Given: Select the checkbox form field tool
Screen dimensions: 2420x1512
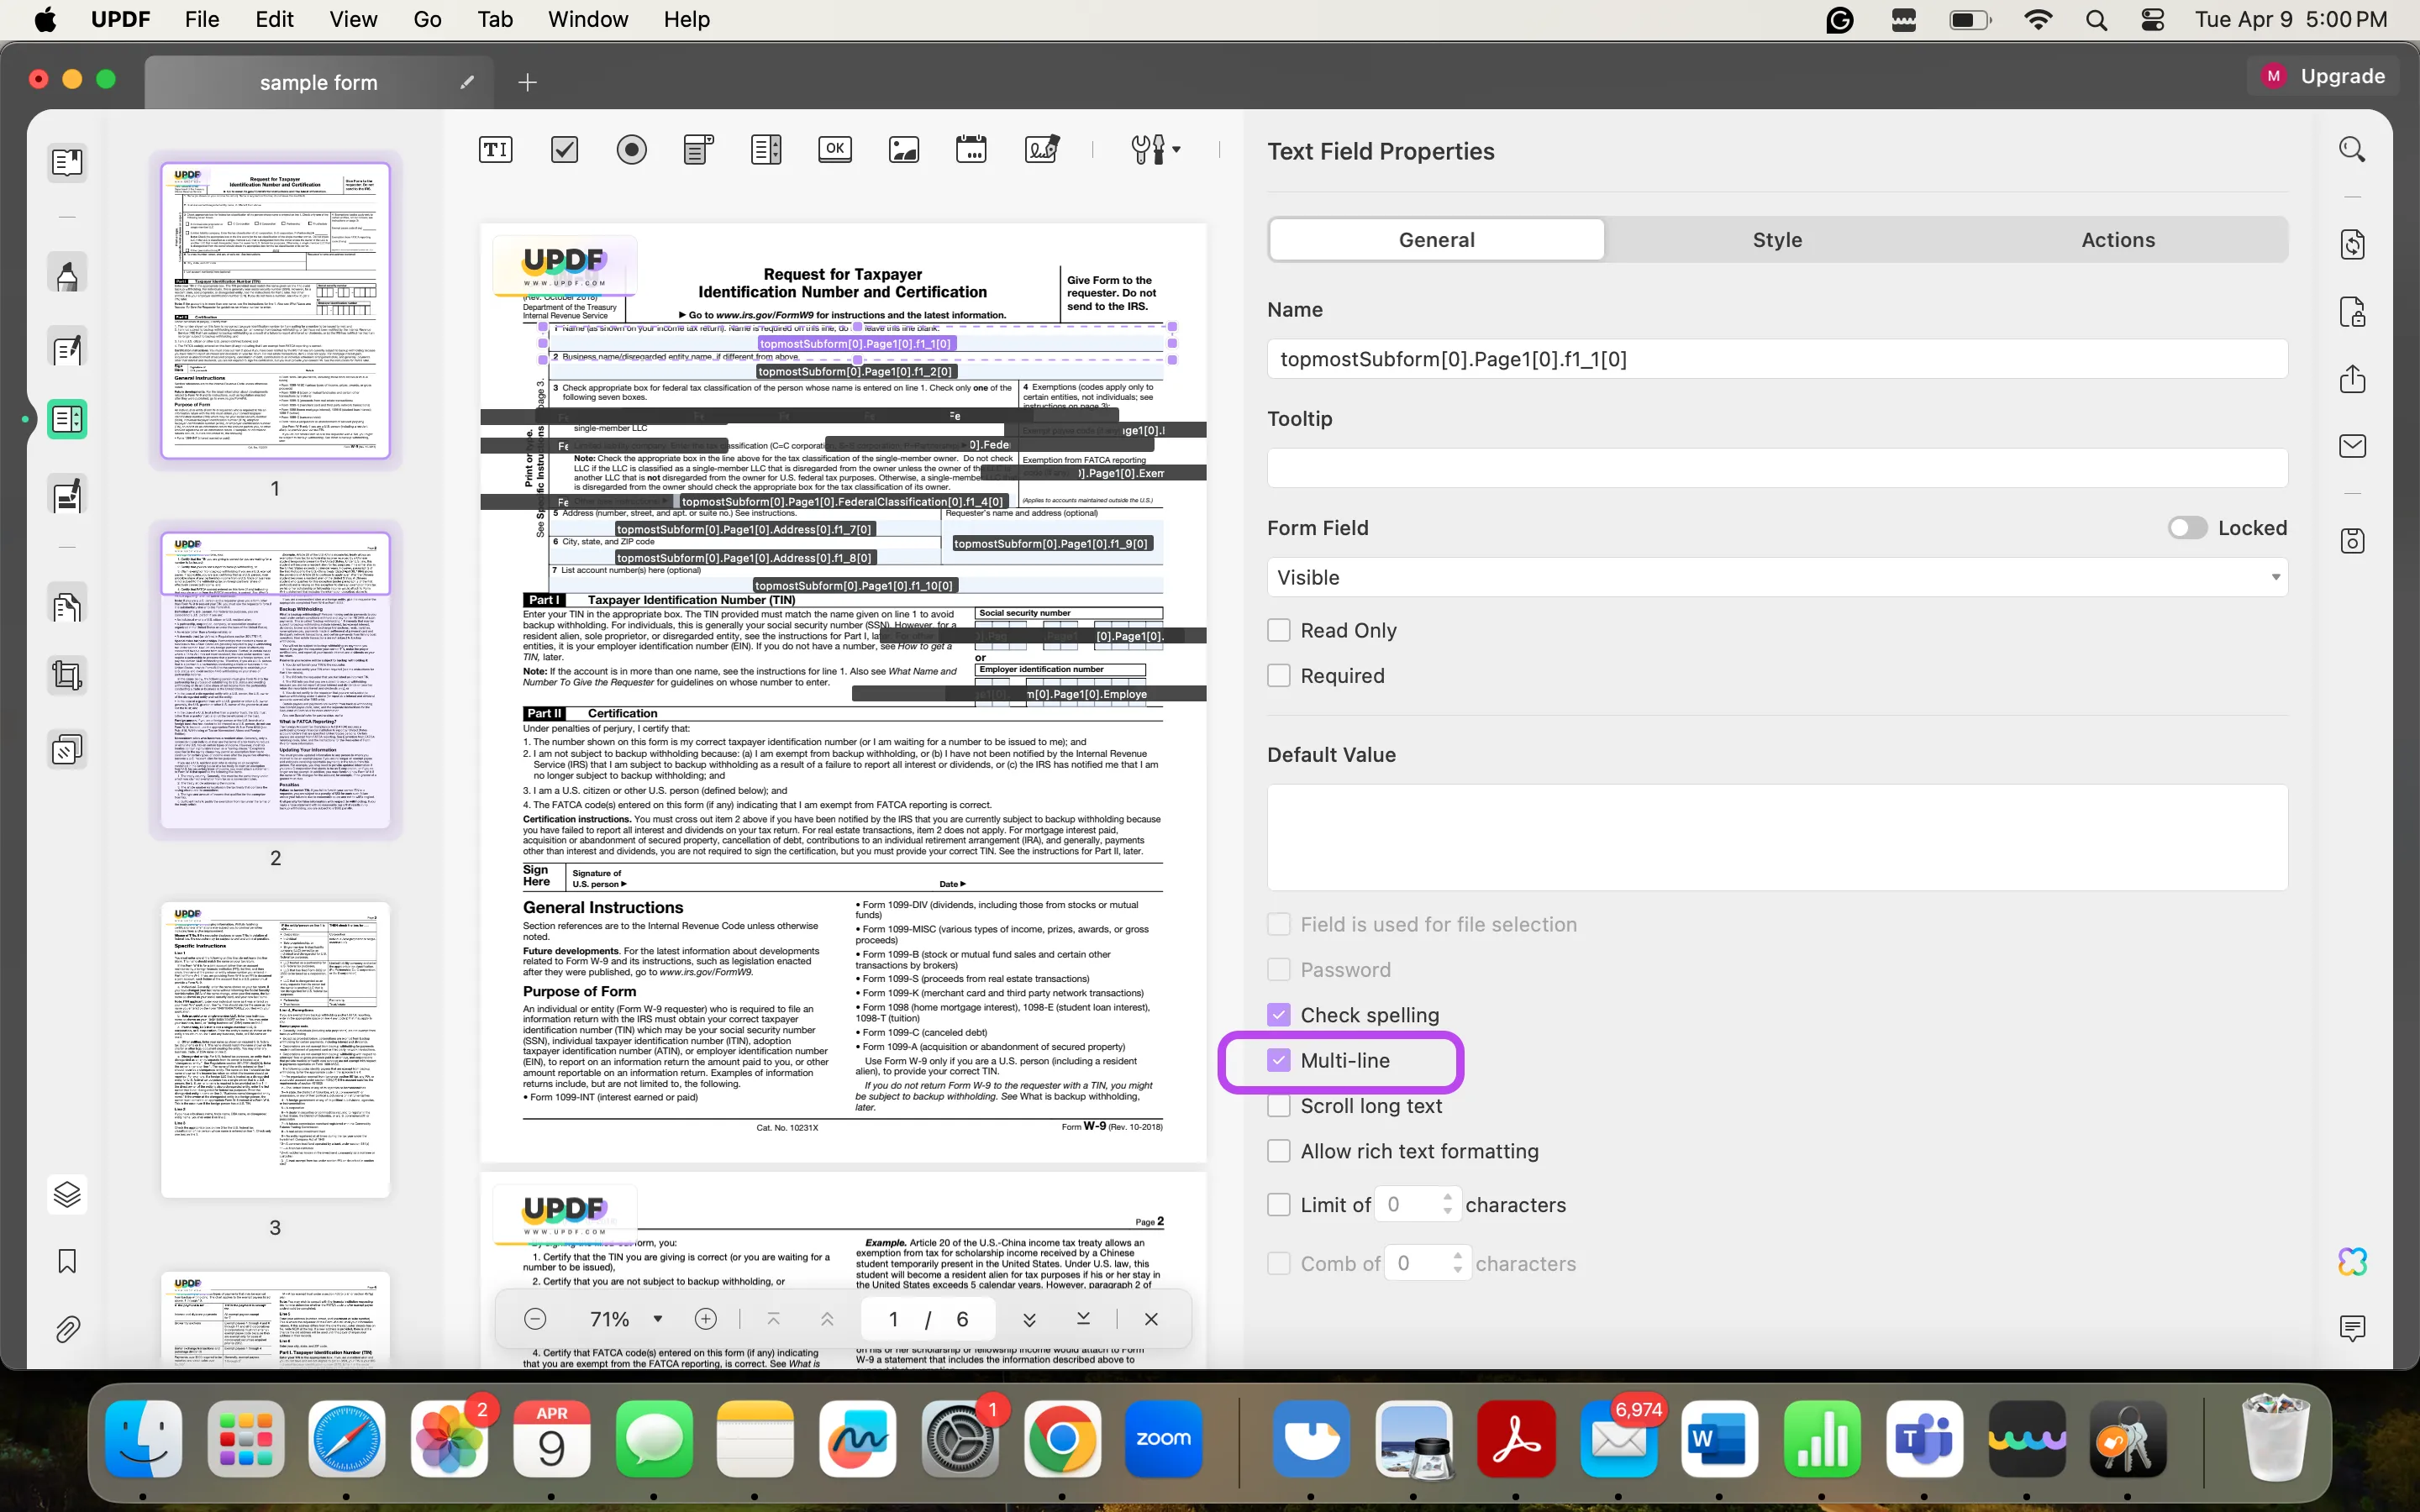Looking at the screenshot, I should click(563, 148).
